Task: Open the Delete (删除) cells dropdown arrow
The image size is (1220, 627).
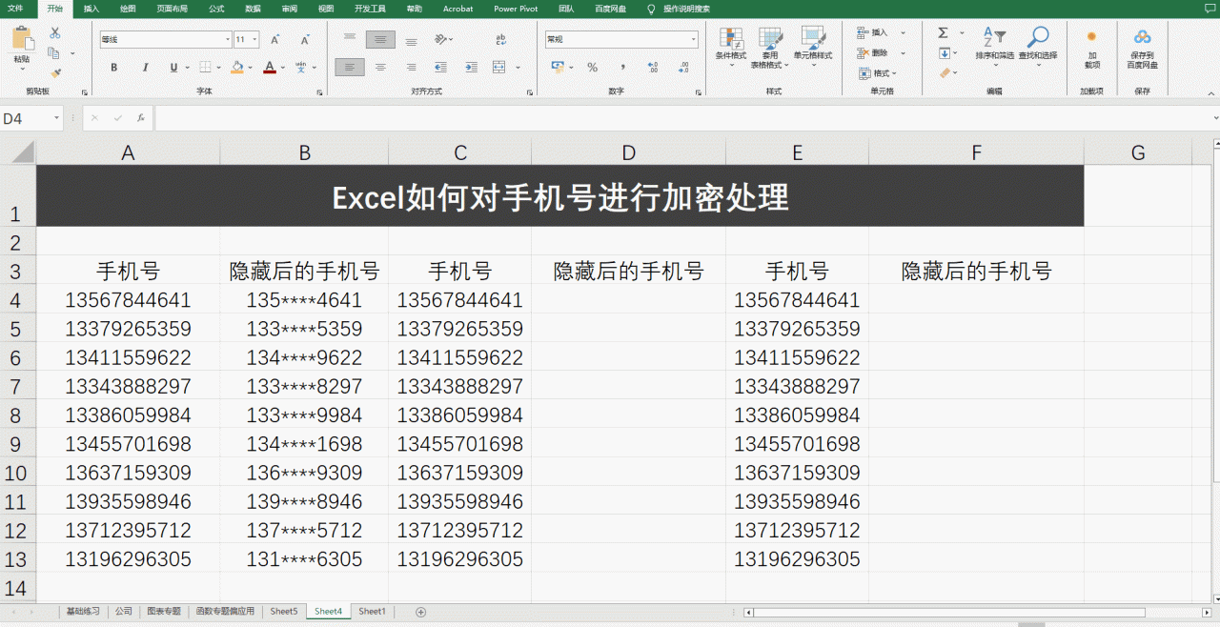Action: click(x=904, y=53)
